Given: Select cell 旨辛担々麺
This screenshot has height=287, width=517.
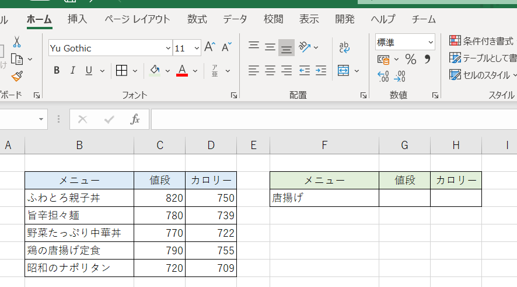Looking at the screenshot, I should click(x=79, y=215).
